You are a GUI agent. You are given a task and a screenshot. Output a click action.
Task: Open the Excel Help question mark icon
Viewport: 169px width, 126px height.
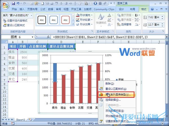click(152, 9)
